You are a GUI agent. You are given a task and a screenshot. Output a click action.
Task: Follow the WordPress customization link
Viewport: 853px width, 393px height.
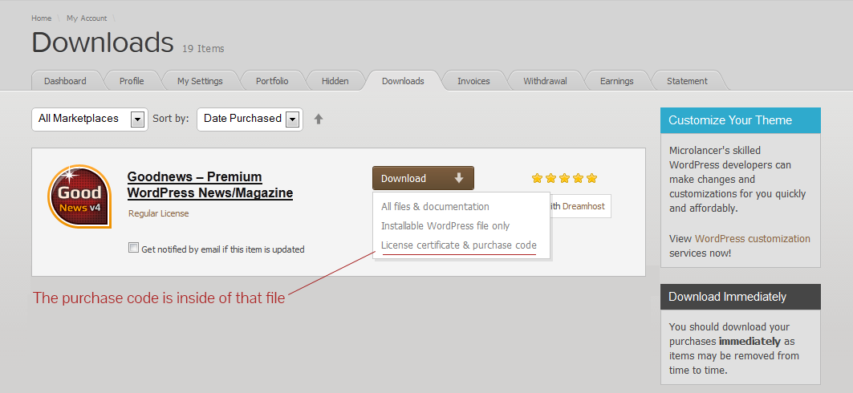coord(752,238)
